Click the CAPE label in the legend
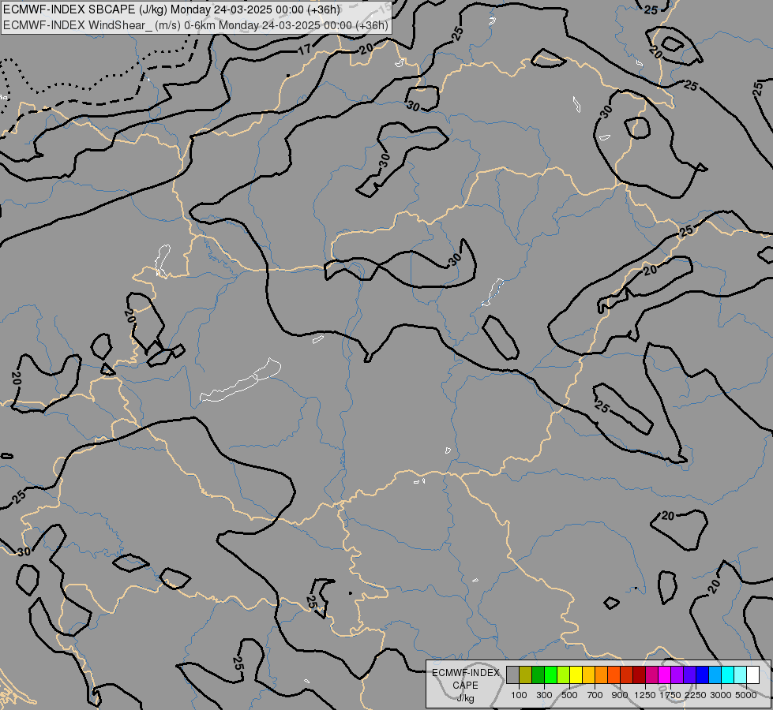 (x=465, y=686)
